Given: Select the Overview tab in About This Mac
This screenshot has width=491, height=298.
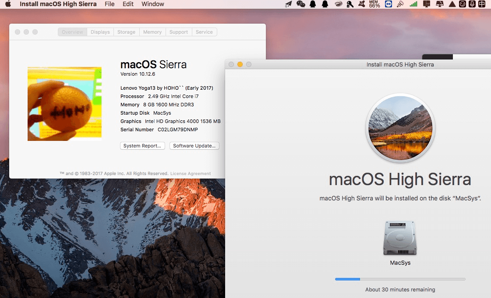Looking at the screenshot, I should 72,32.
